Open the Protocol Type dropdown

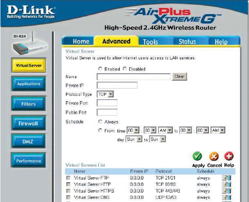tap(105, 94)
